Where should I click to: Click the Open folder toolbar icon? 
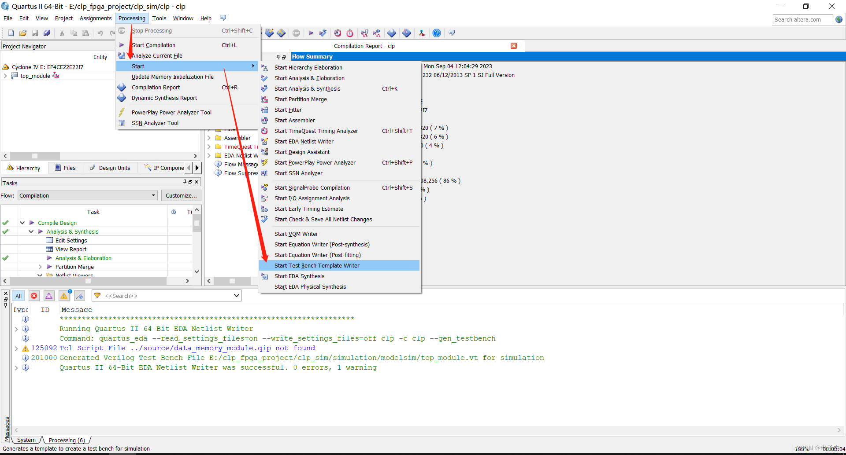pyautogui.click(x=23, y=33)
